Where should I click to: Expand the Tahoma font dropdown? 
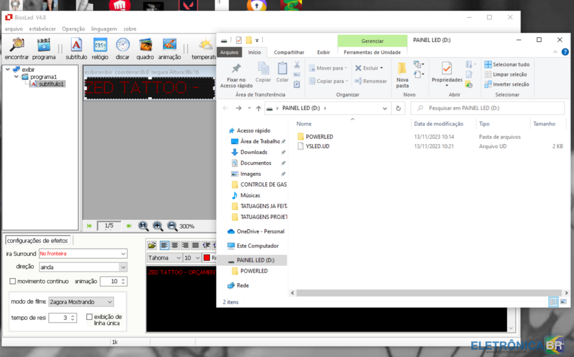click(177, 258)
